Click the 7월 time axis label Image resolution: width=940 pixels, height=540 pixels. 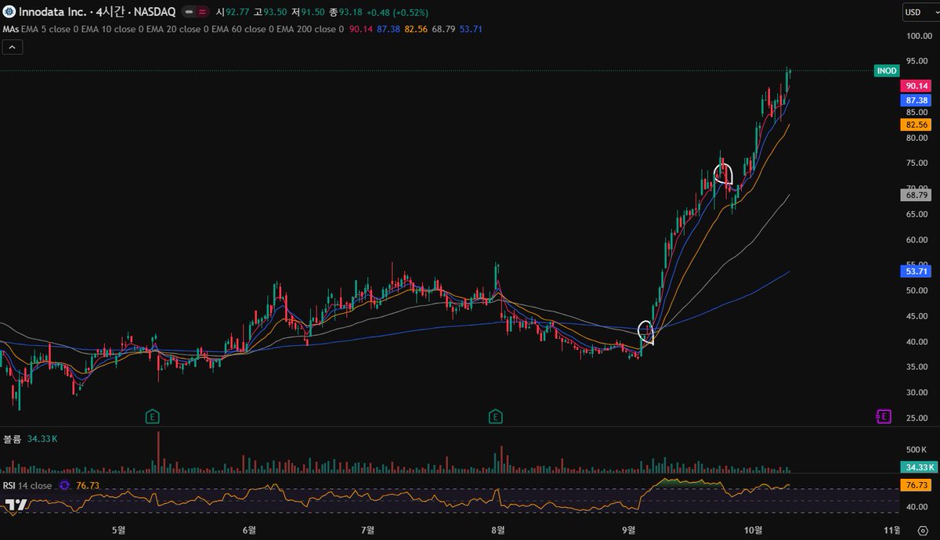(369, 530)
